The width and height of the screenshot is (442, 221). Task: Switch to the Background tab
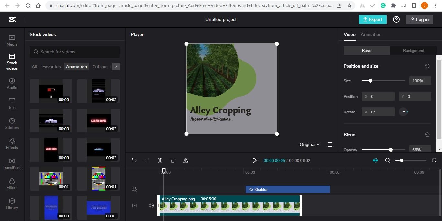tap(413, 50)
